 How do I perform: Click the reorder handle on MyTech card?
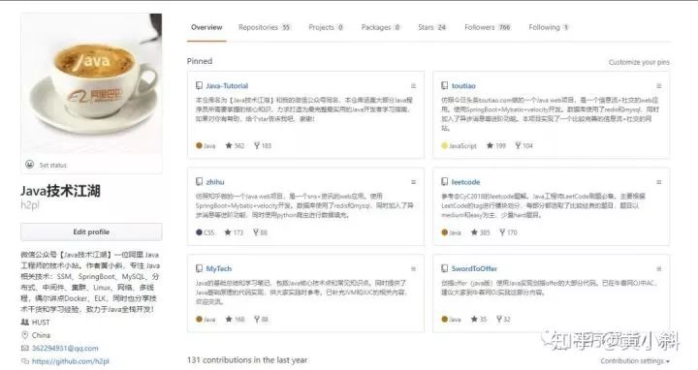point(414,268)
